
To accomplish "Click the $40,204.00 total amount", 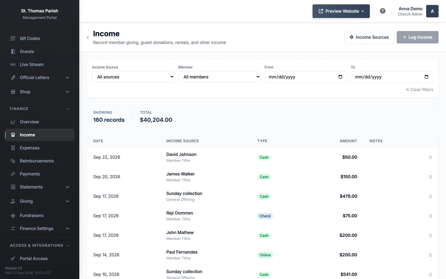I will point(156,120).
